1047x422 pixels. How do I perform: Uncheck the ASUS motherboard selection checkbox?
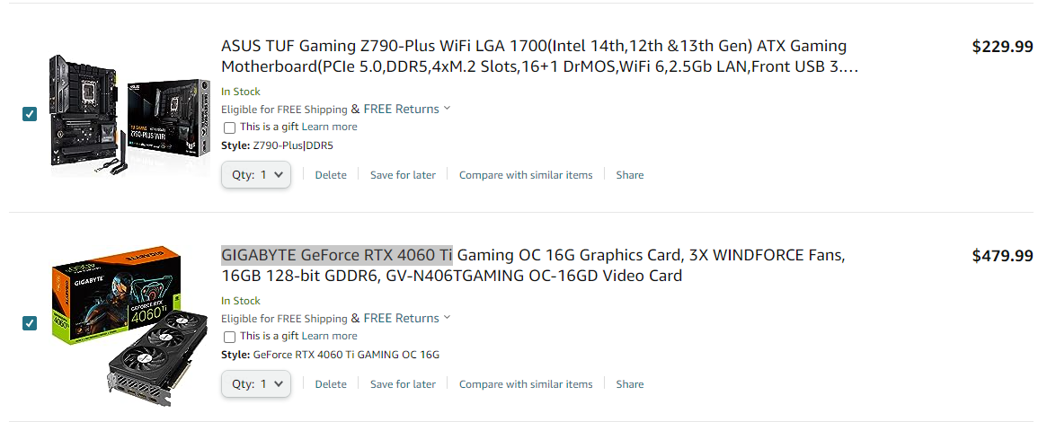[x=30, y=114]
